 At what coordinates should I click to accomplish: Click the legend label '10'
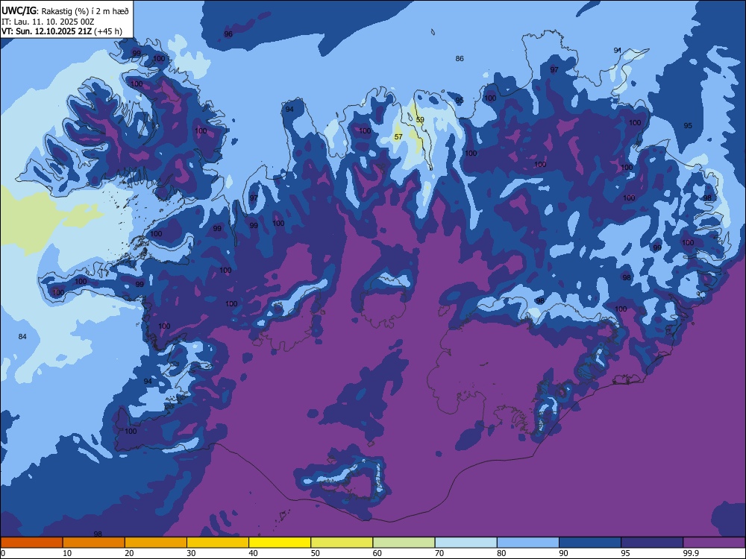(x=67, y=553)
